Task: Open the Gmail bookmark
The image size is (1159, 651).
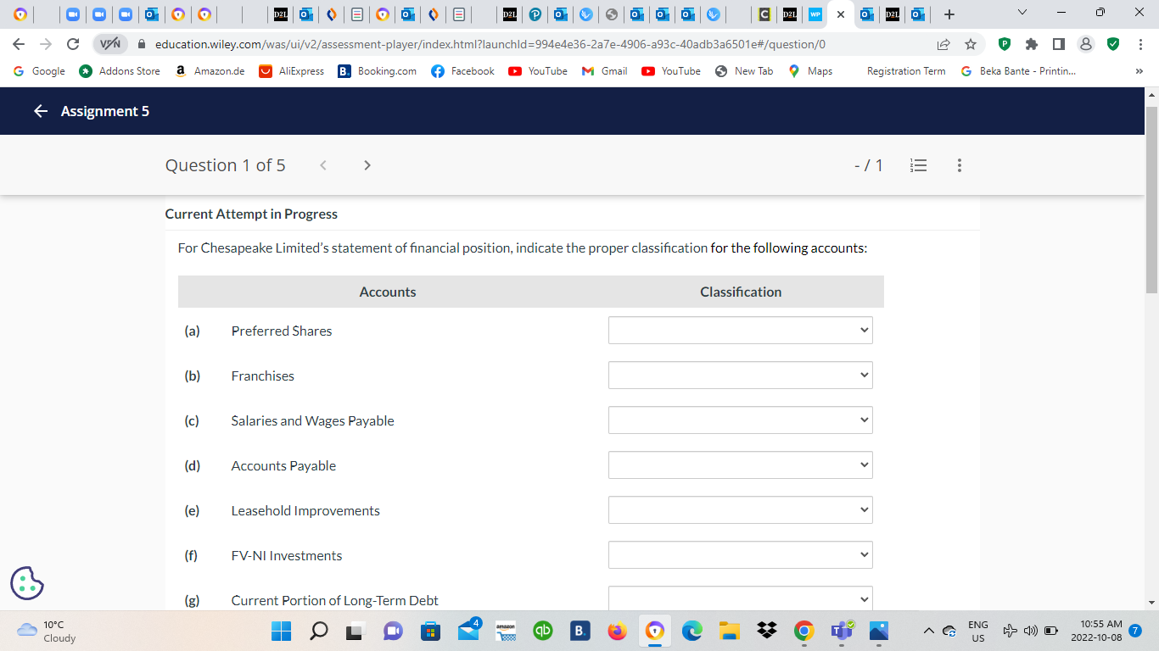Action: [605, 71]
